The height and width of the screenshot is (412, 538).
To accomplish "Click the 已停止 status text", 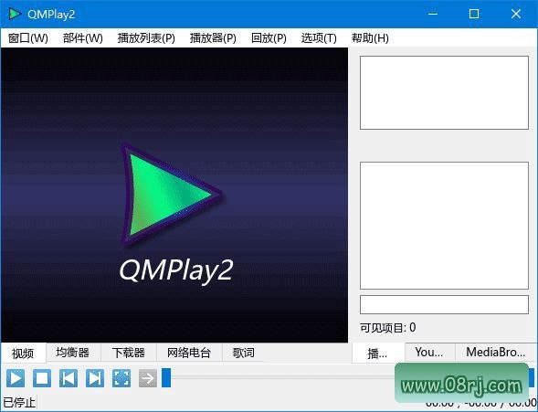I will click(x=19, y=402).
